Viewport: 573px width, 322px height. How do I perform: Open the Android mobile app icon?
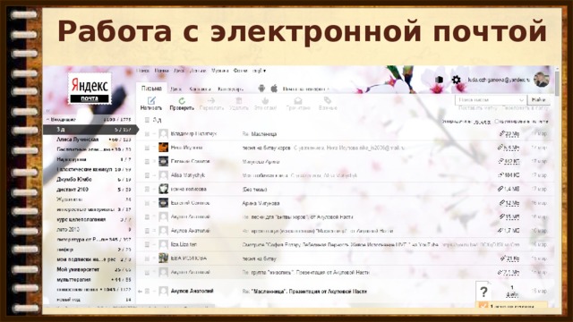(261, 88)
